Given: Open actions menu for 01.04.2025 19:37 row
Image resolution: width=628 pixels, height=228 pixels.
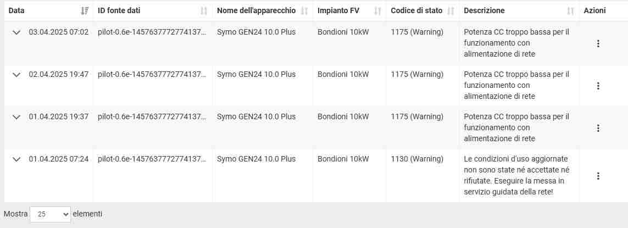Looking at the screenshot, I should click(x=598, y=128).
